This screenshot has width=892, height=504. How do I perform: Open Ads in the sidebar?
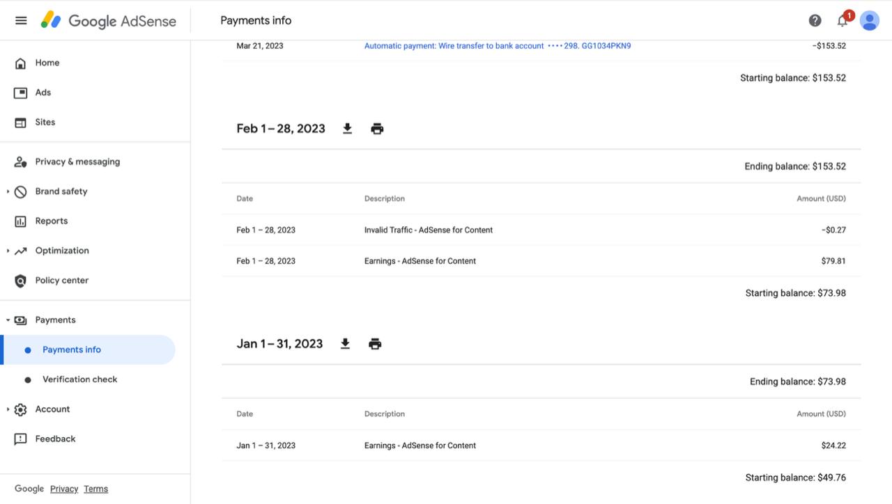click(43, 93)
